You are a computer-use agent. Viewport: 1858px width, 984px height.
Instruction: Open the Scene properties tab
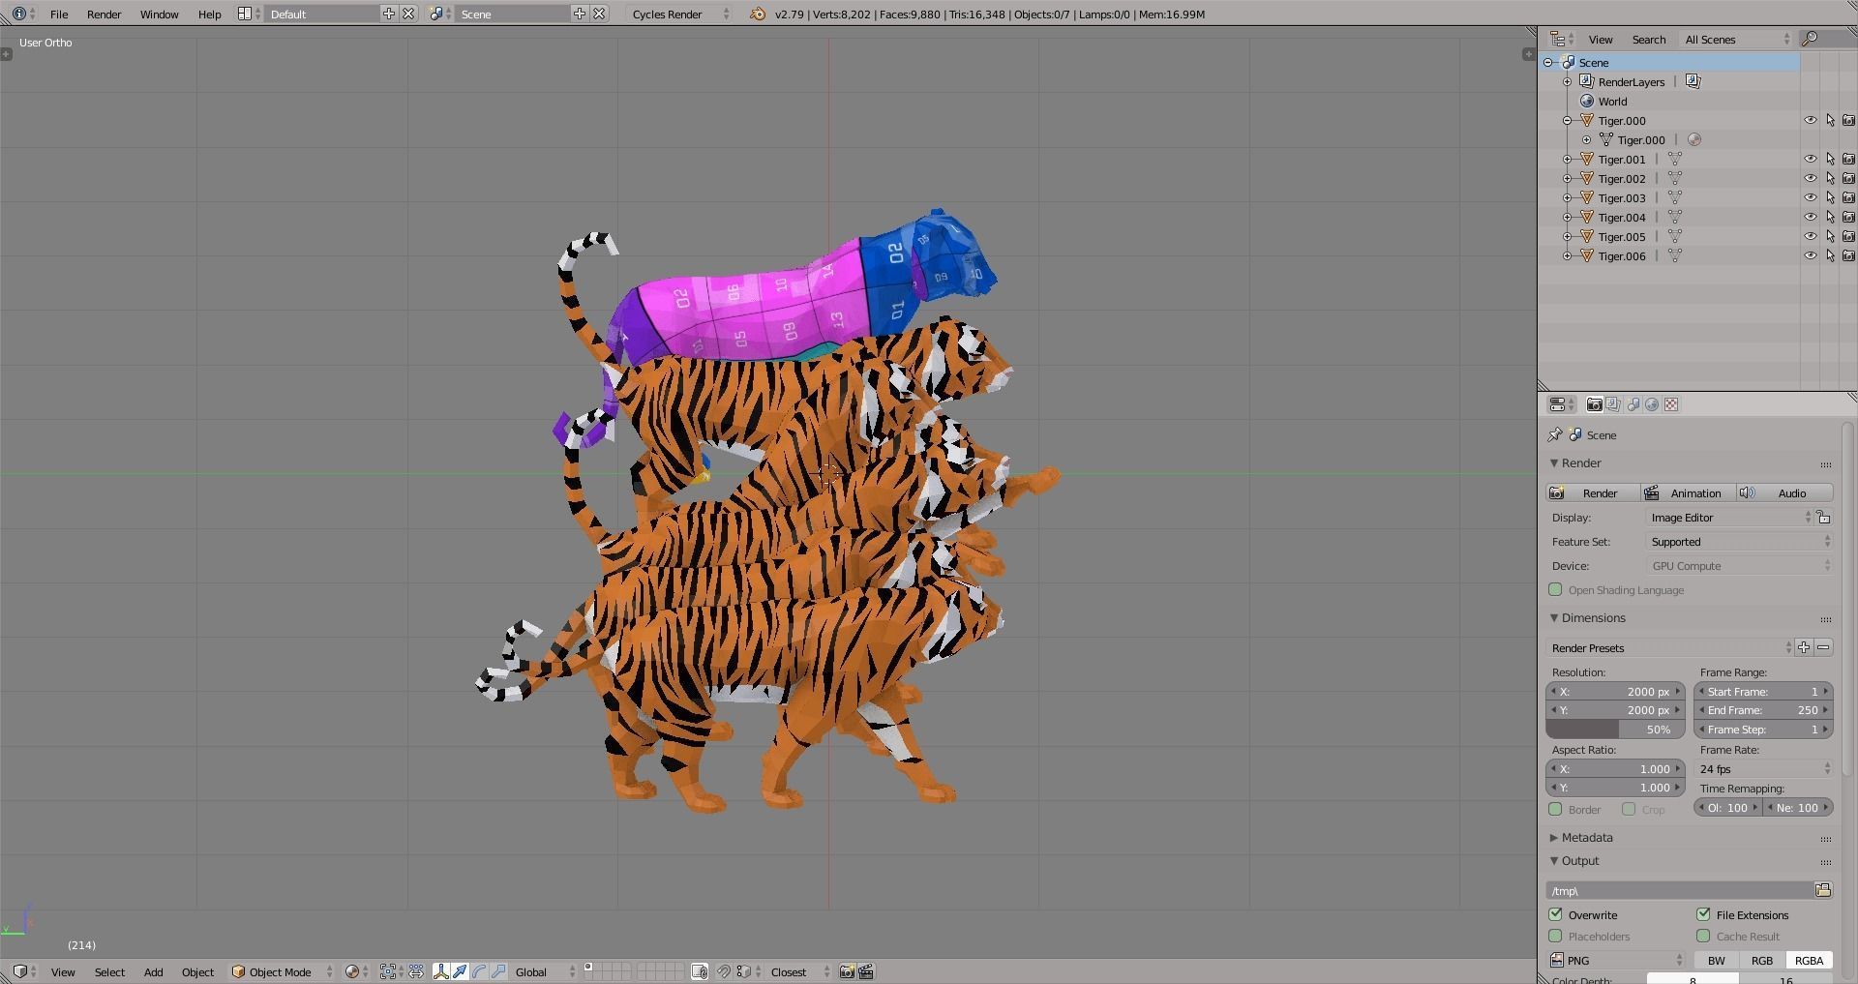click(1633, 404)
